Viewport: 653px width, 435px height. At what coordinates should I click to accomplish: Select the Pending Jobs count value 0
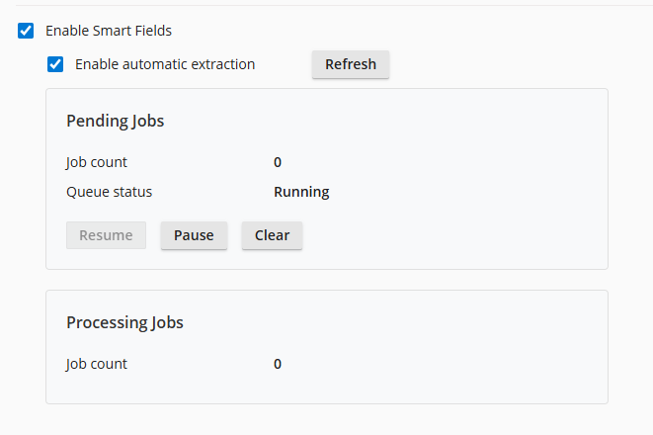click(x=278, y=162)
